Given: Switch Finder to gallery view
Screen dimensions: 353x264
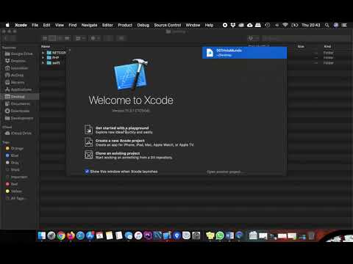Looking at the screenshot, I should point(67,38).
